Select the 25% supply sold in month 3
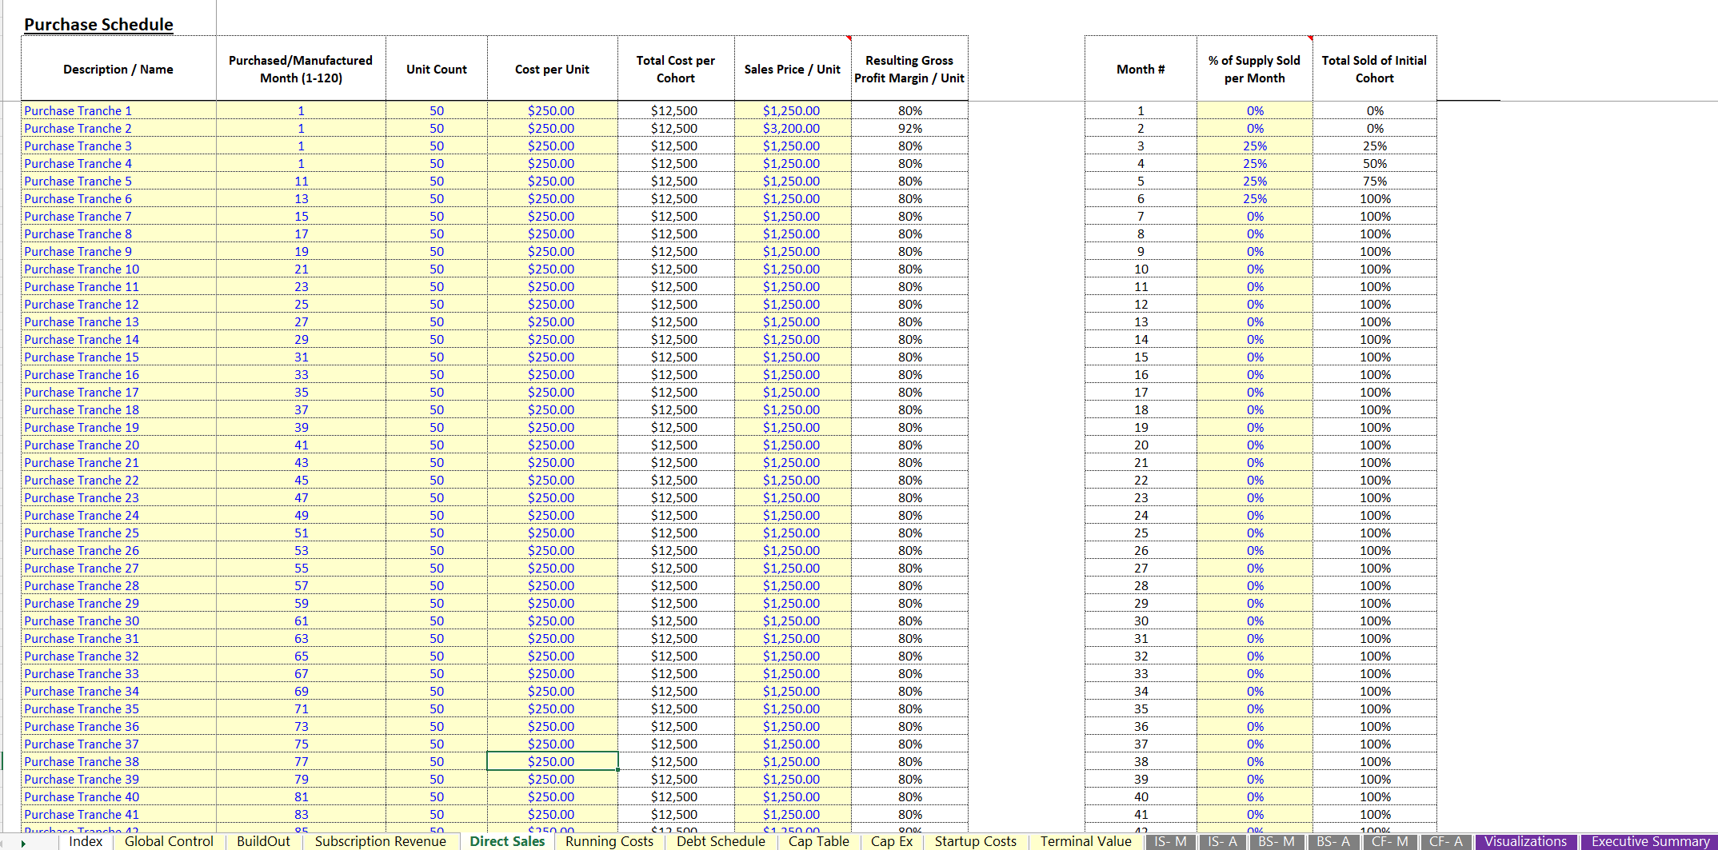1718x850 pixels. point(1255,146)
